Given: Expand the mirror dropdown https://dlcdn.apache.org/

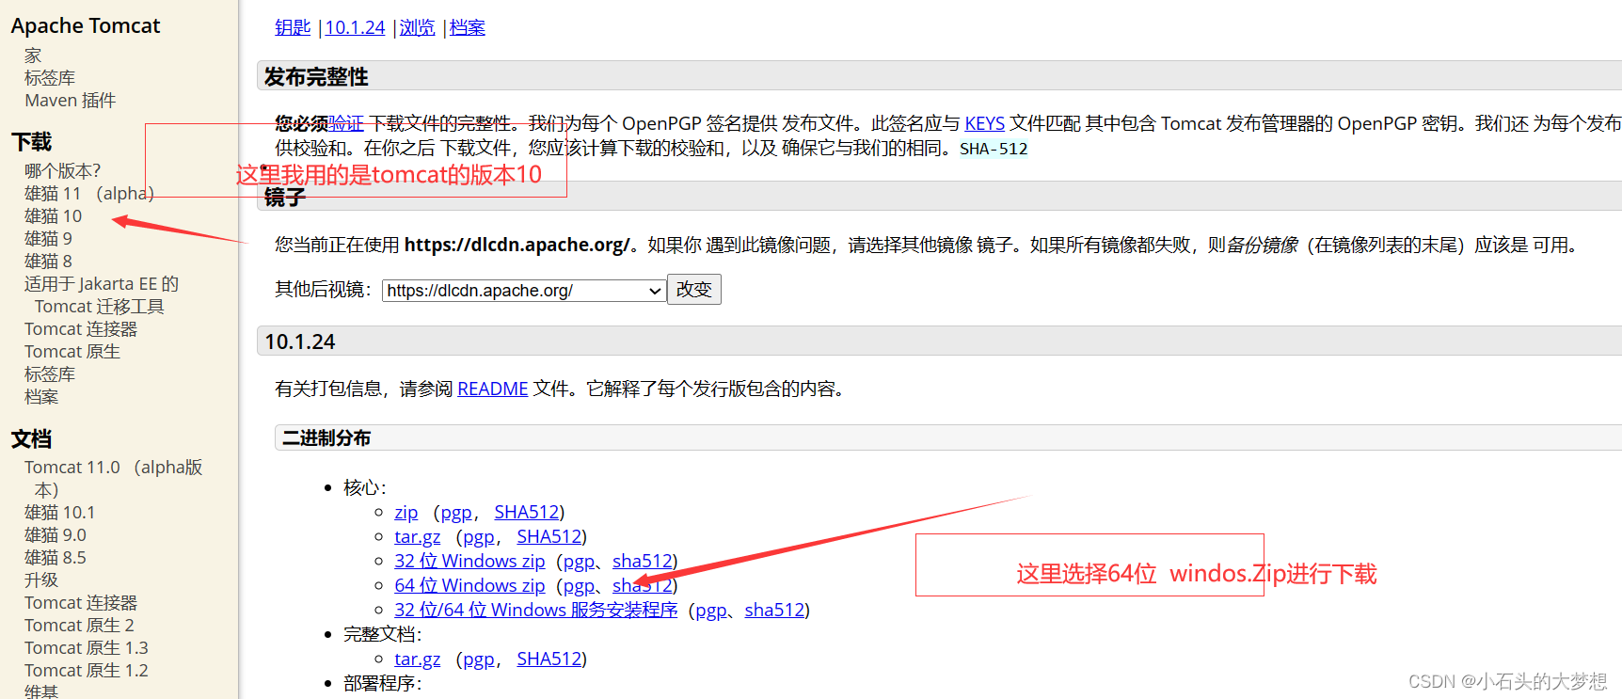Looking at the screenshot, I should [524, 291].
